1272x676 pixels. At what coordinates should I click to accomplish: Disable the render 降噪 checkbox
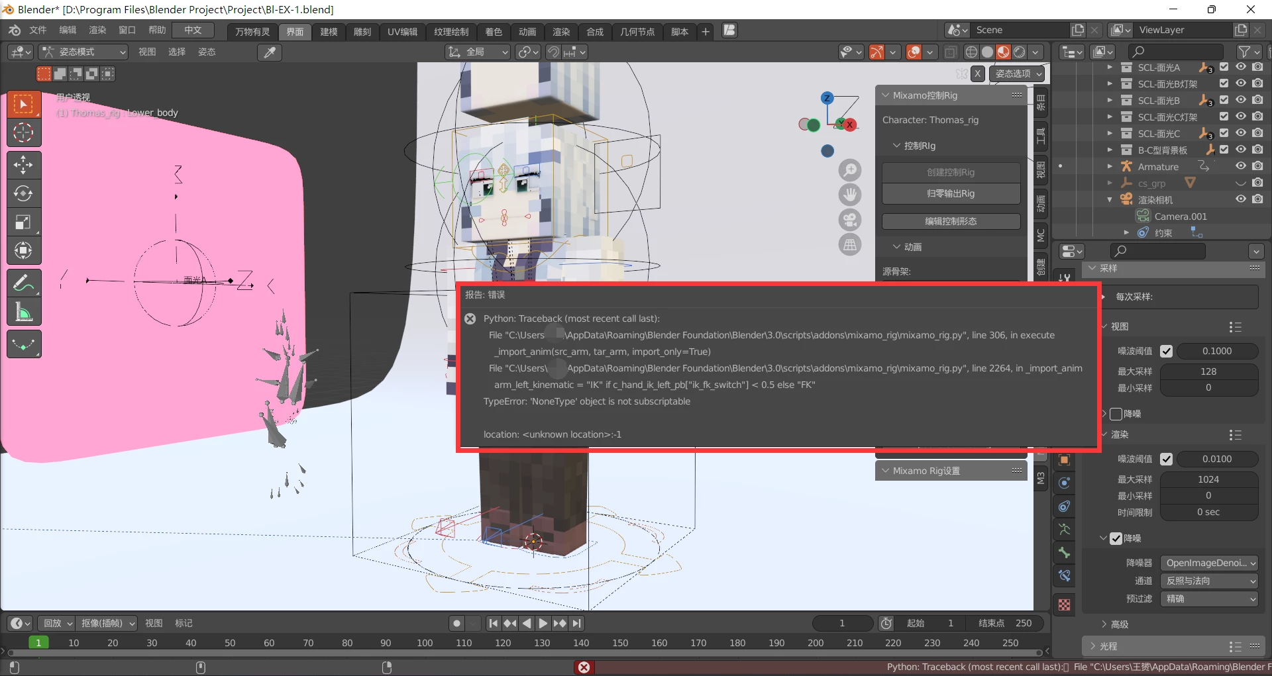pyautogui.click(x=1116, y=538)
